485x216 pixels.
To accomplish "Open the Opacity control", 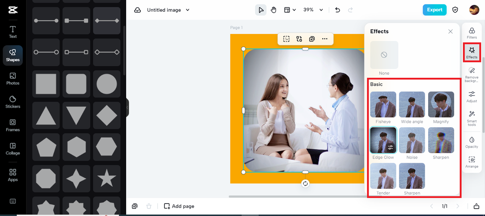I will pyautogui.click(x=472, y=142).
